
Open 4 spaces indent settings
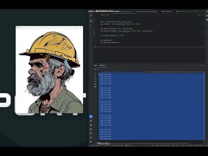pos(190,145)
